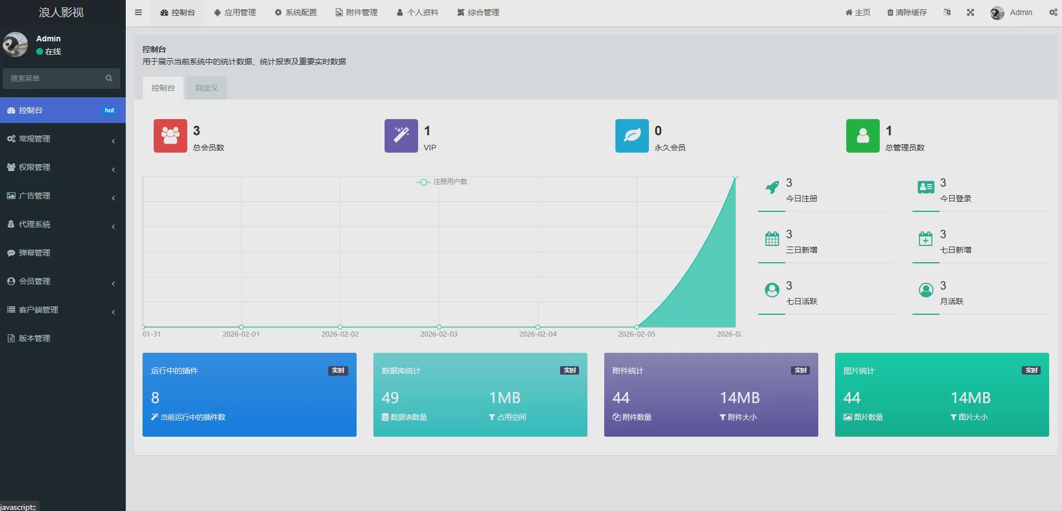Toggle the 注册用户数 chart legend series
The image size is (1062, 511).
[x=442, y=182]
